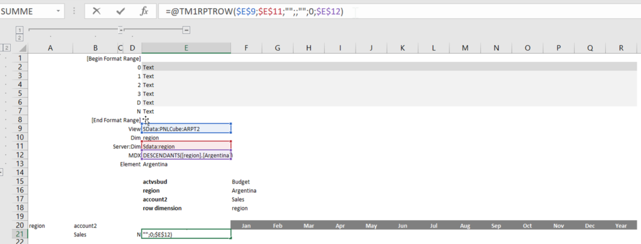This screenshot has width=641, height=244.
Task: Click the region cell beside Dim
Action: [x=186, y=138]
